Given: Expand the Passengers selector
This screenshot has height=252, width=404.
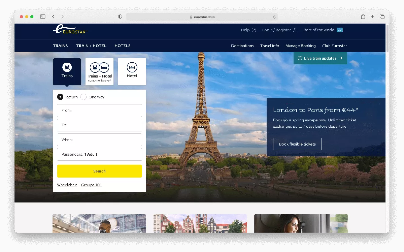Looking at the screenshot, I should 99,154.
